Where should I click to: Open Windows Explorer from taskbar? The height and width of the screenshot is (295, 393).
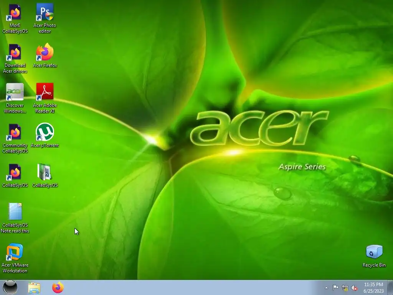(34, 288)
